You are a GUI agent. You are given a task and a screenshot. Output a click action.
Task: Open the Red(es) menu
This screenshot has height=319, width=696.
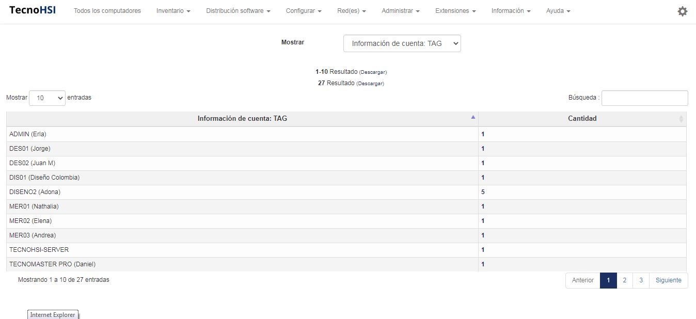[351, 11]
